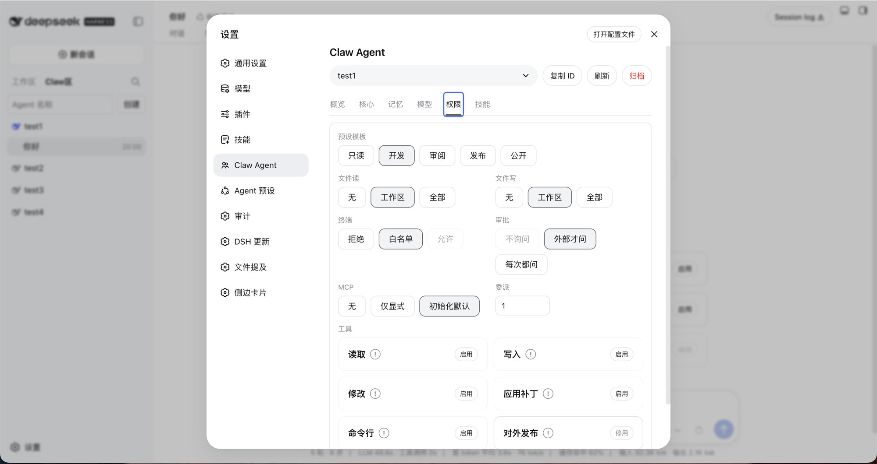Select 审阅 preset template

[x=437, y=155]
